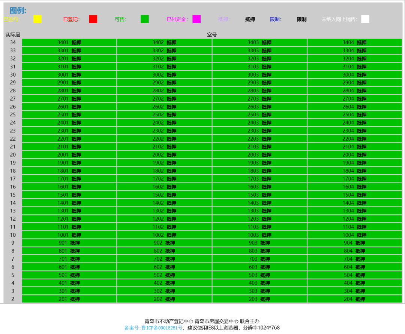The width and height of the screenshot is (405, 334).
Task: Choose room 3001 in the table
Action: [x=69, y=75]
